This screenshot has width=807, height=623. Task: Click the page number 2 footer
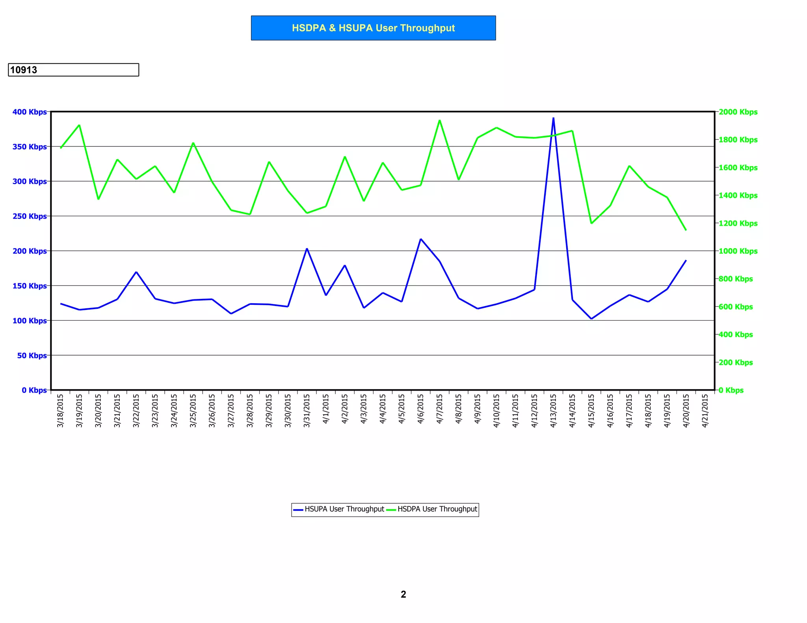[403, 594]
